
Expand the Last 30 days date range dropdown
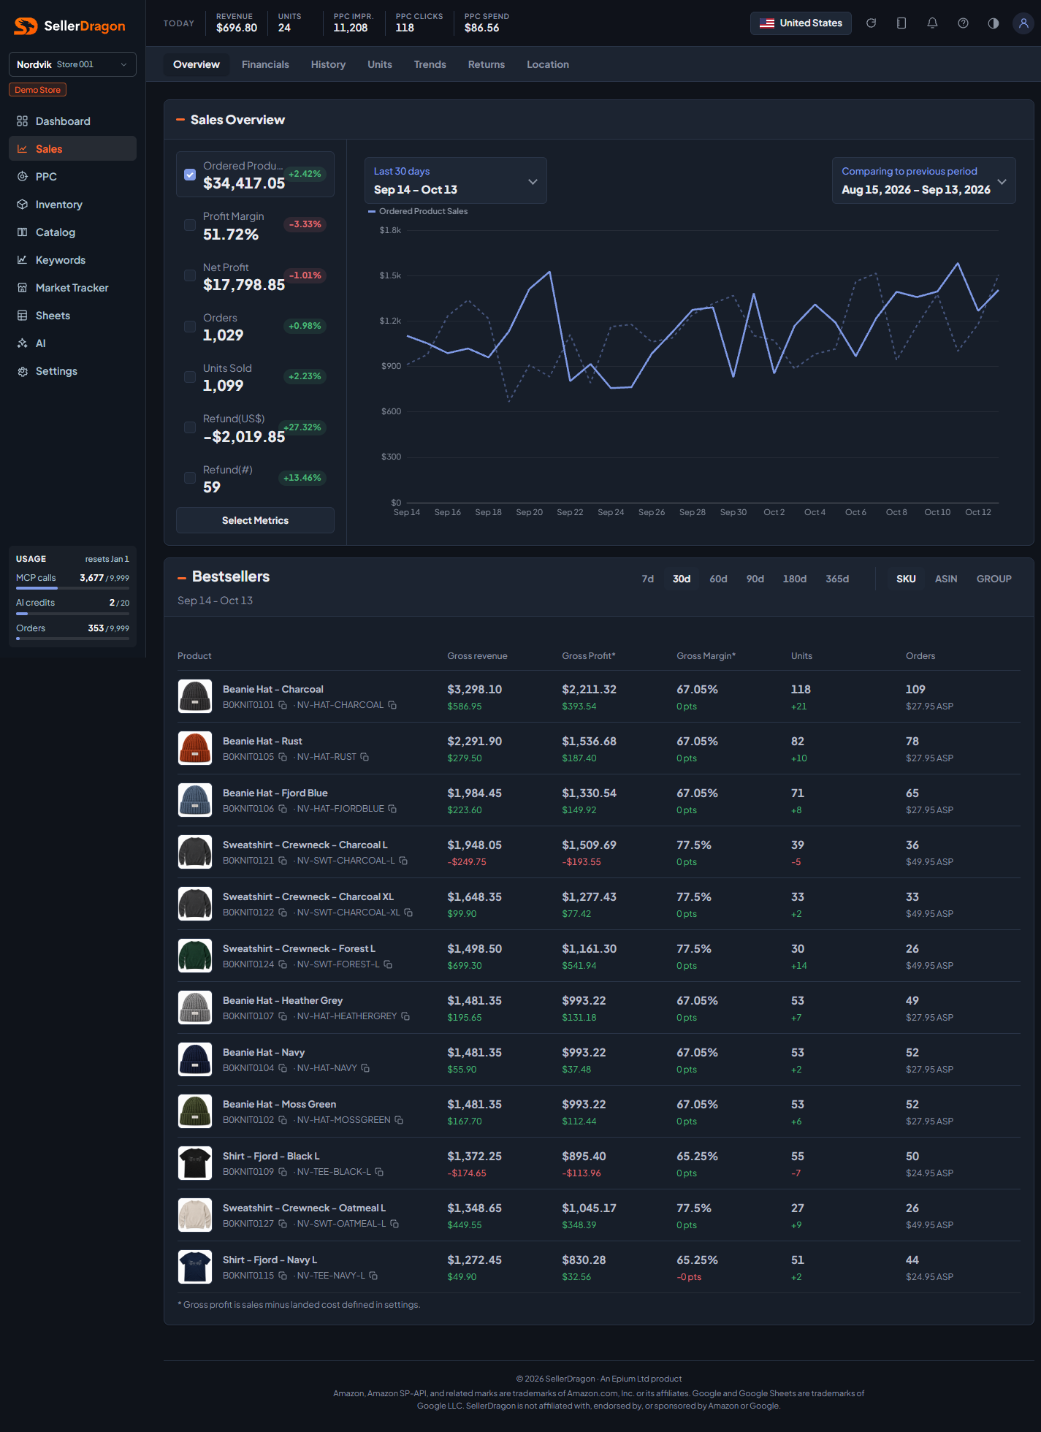(456, 180)
